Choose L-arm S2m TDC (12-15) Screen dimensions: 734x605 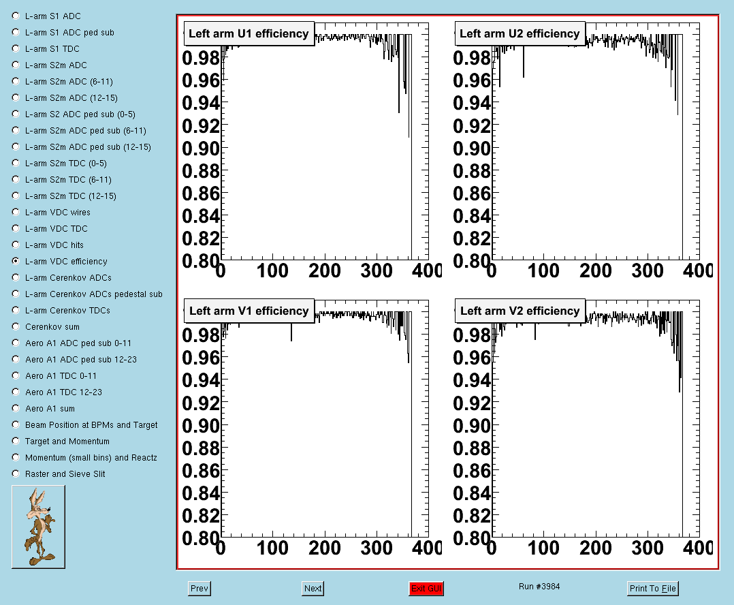coord(16,196)
